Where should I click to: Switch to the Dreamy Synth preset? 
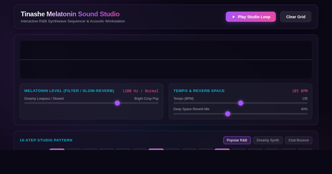[268, 140]
